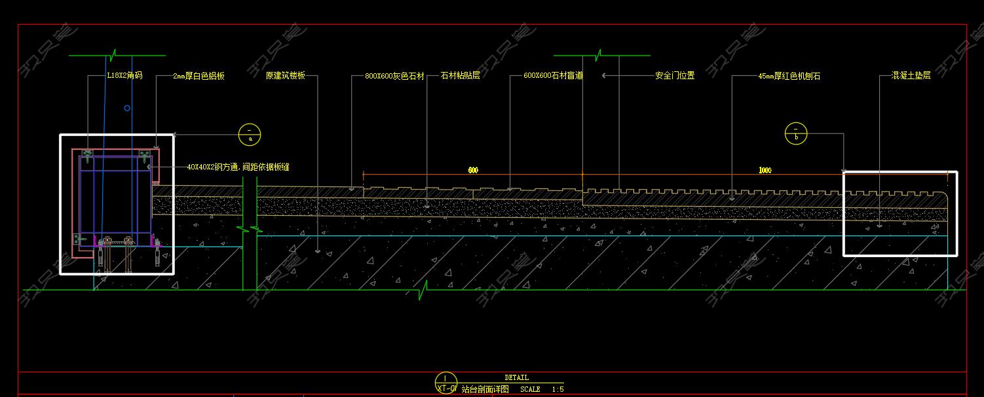Select the 1000 dimension text
984x397 pixels.
pos(765,171)
